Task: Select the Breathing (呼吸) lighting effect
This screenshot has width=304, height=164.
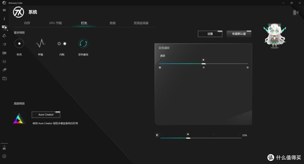Action: tap(41, 43)
